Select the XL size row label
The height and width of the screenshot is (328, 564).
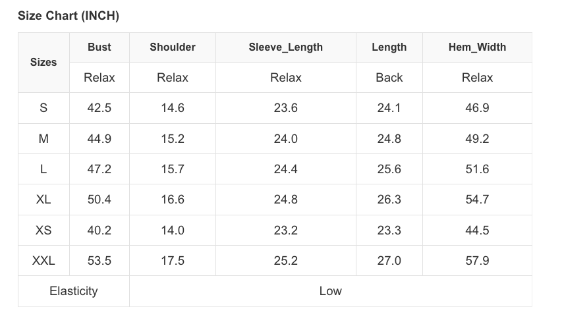point(43,200)
